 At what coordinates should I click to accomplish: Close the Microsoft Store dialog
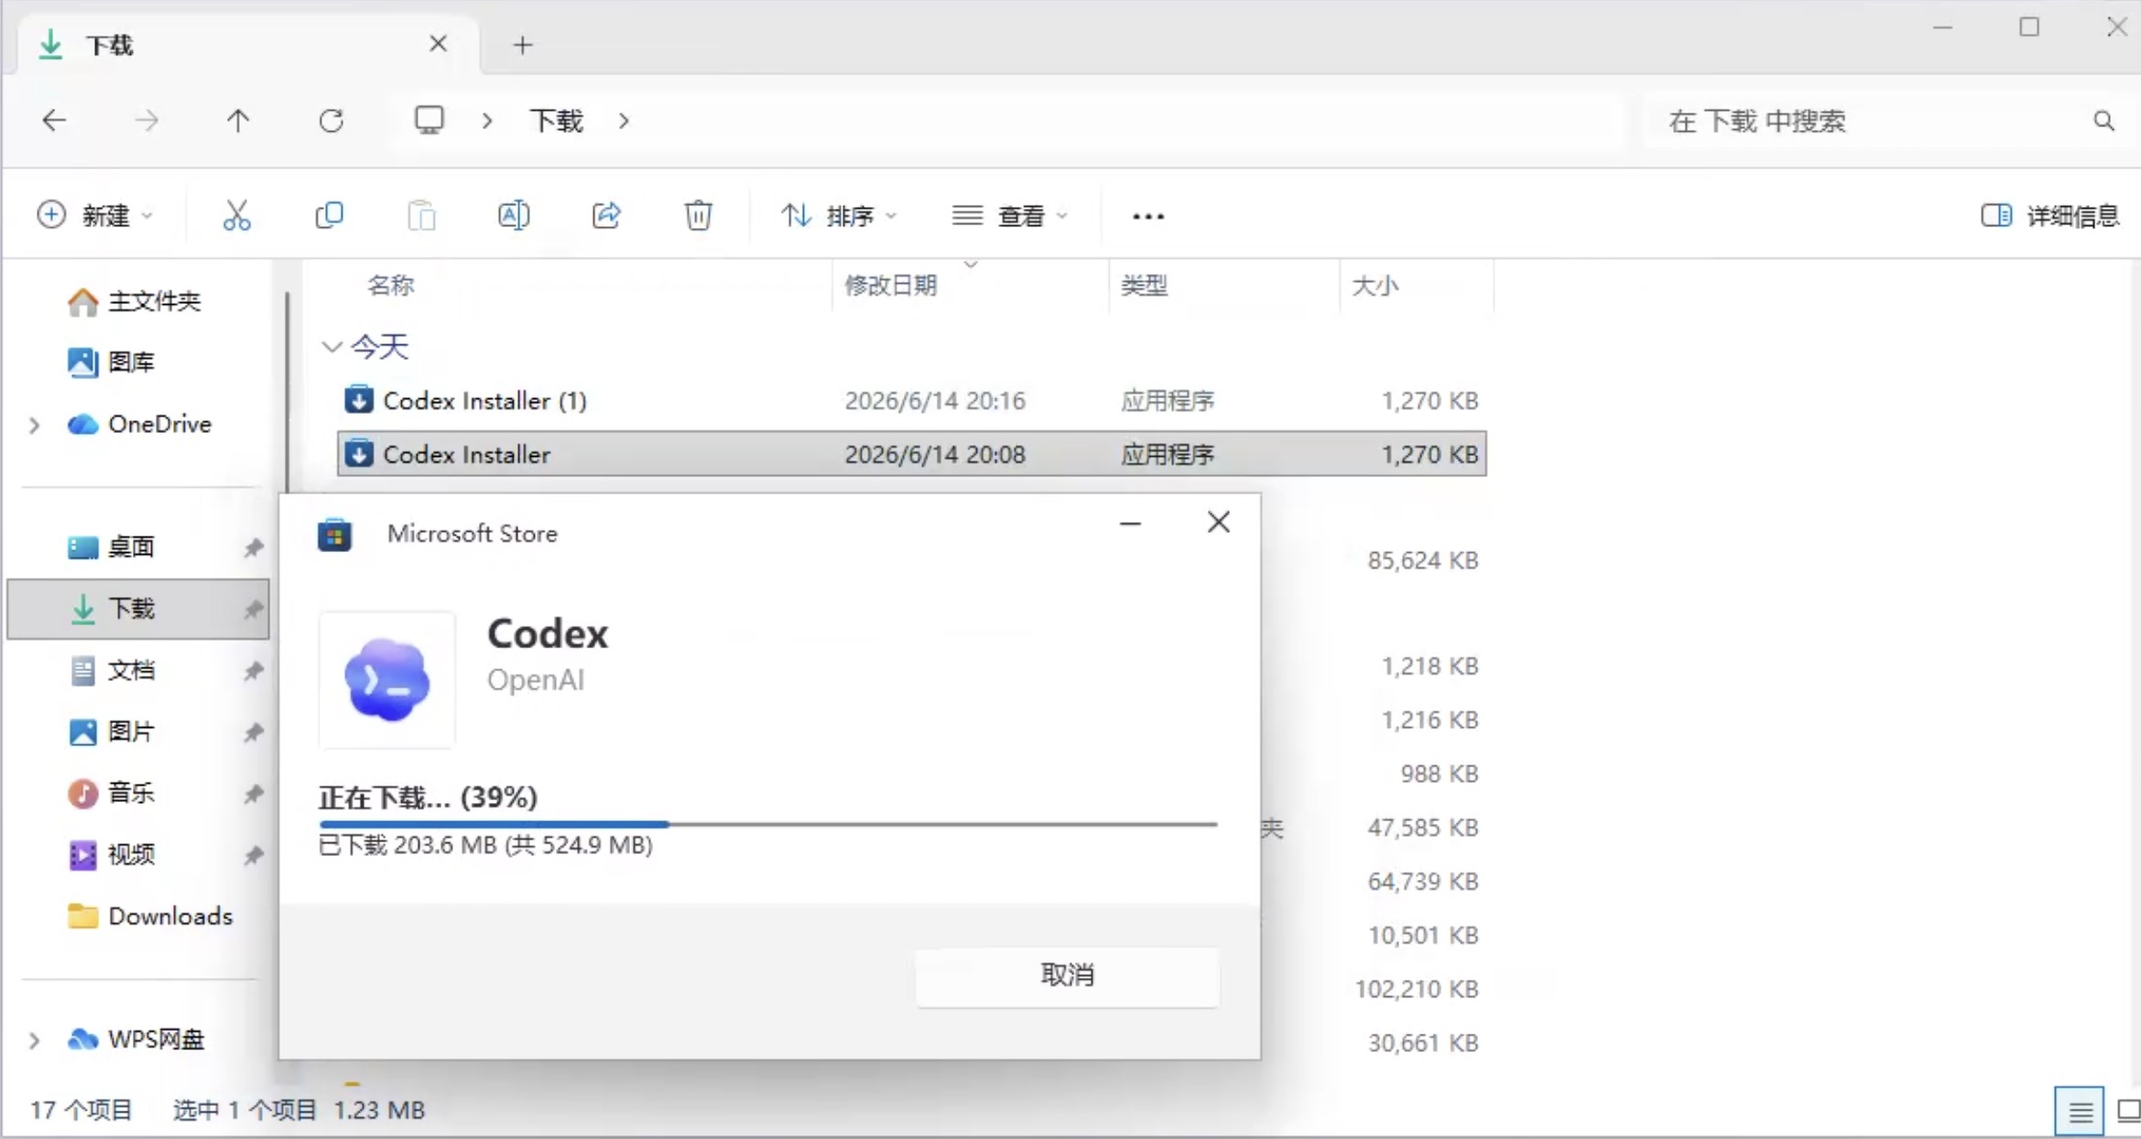click(1218, 523)
